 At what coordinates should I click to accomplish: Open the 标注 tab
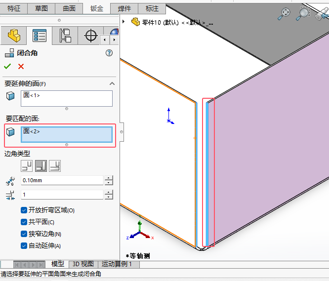click(x=152, y=8)
